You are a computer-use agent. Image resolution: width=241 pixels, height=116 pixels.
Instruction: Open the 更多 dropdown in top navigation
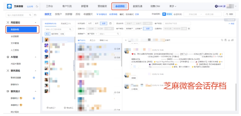[173, 6]
